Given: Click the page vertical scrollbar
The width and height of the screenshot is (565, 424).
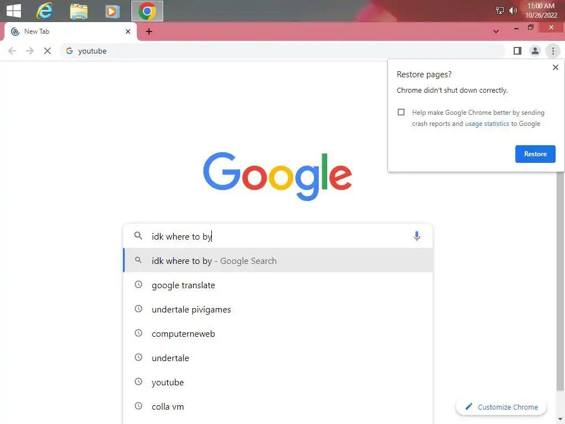Looking at the screenshot, I should [x=561, y=281].
